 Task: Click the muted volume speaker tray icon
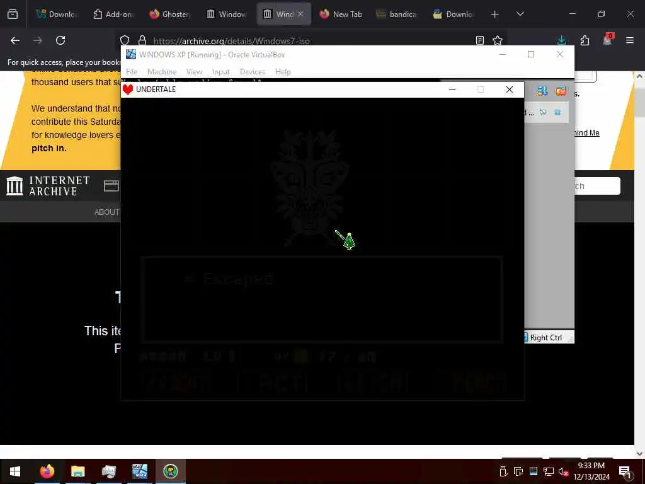pyautogui.click(x=563, y=471)
